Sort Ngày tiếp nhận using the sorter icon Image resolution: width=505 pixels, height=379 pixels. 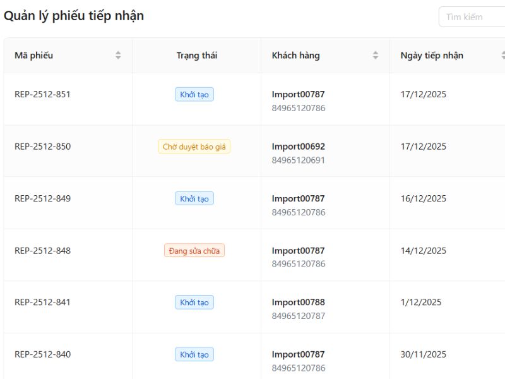coord(503,55)
